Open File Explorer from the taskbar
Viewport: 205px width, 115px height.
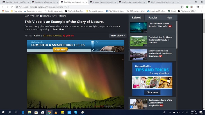click(x=29, y=112)
